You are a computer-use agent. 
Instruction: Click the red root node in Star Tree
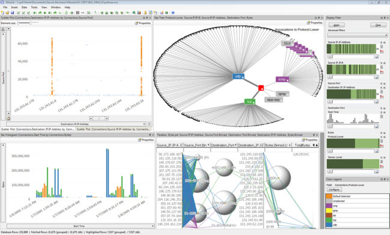[261, 88]
